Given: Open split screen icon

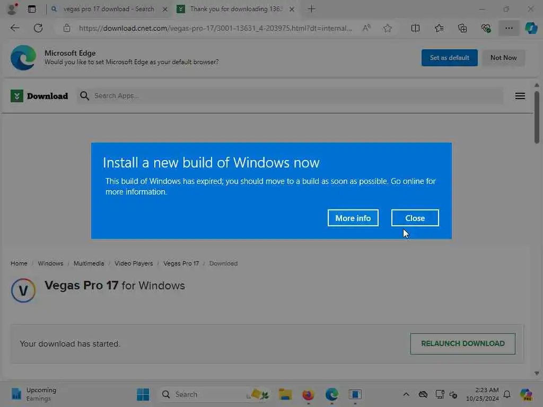Looking at the screenshot, I should pos(415,28).
